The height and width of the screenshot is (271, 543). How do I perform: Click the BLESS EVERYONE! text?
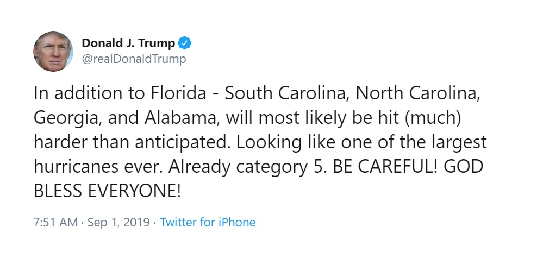coord(108,191)
